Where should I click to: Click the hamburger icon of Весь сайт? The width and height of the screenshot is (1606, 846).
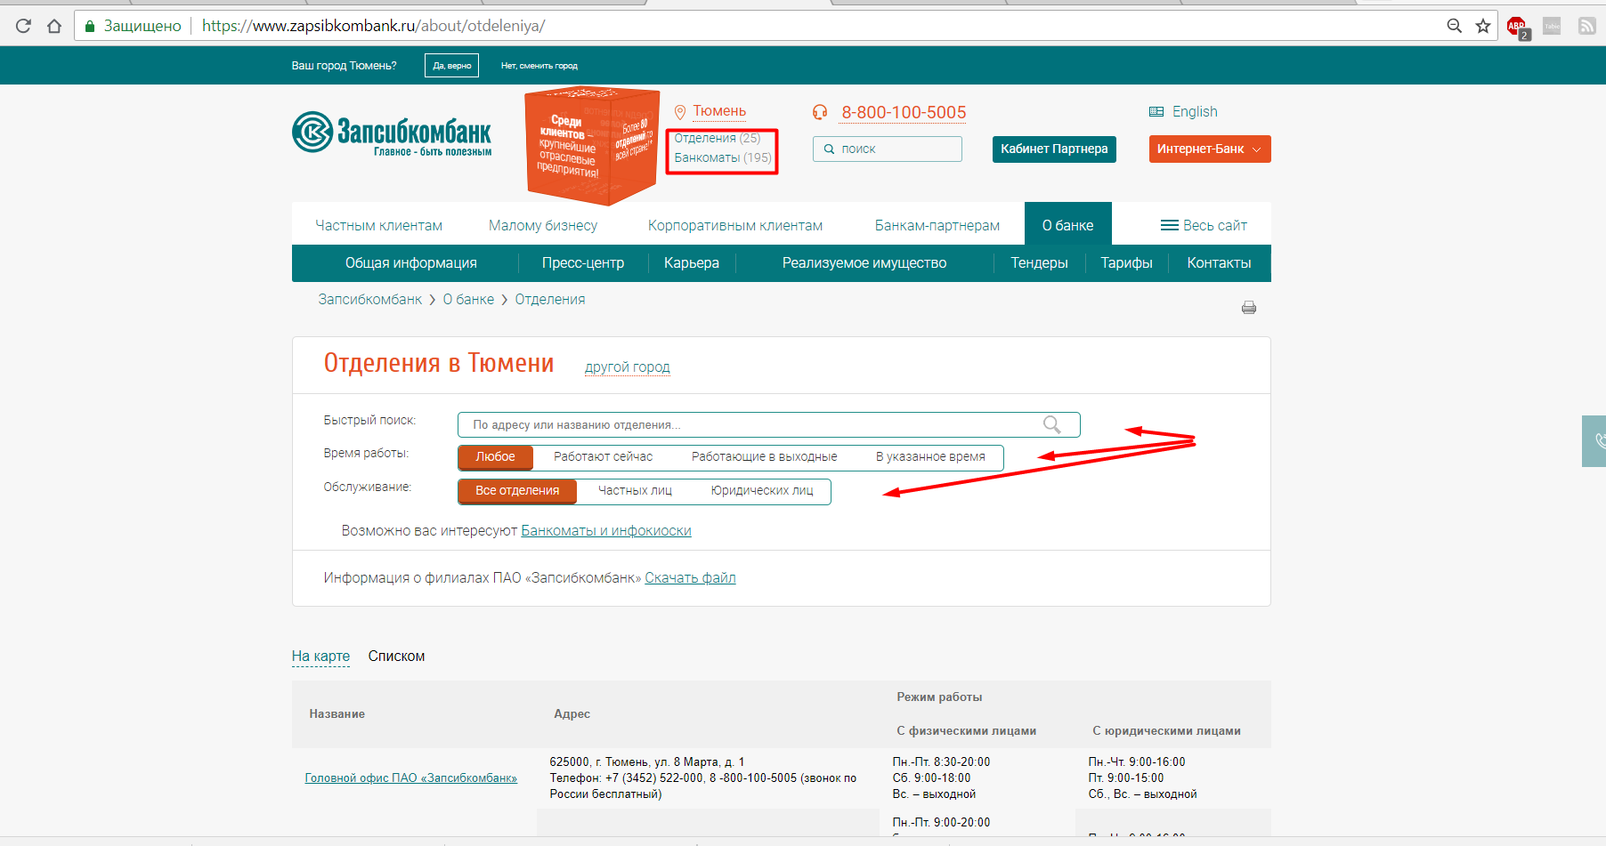1169,225
